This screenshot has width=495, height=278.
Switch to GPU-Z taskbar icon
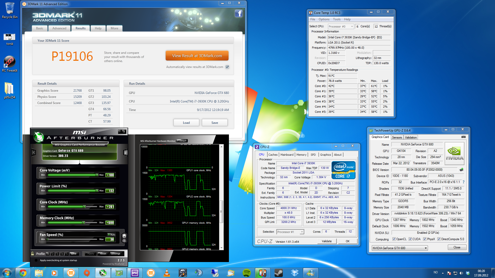[119, 273]
